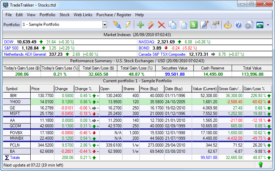Click IBM gross gain 36,308.00 cell
The image size is (275, 171).
(231, 96)
